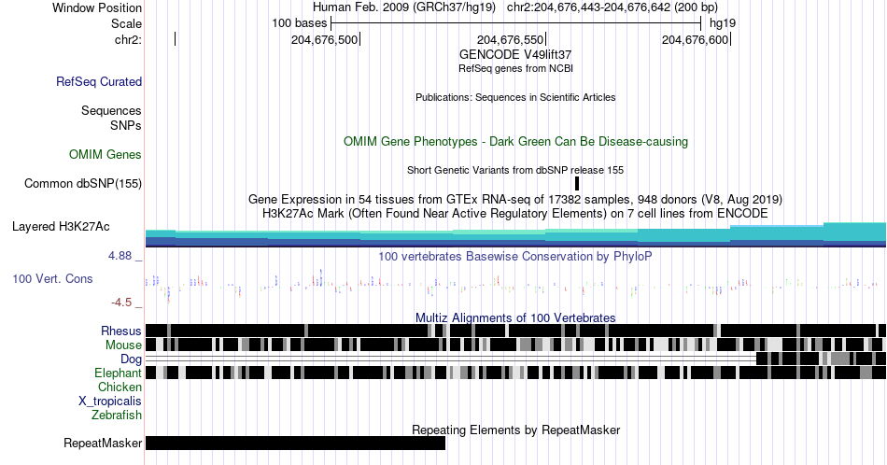This screenshot has height=465, width=887.
Task: Click the X_tropicalis alignment label
Action: coord(110,402)
